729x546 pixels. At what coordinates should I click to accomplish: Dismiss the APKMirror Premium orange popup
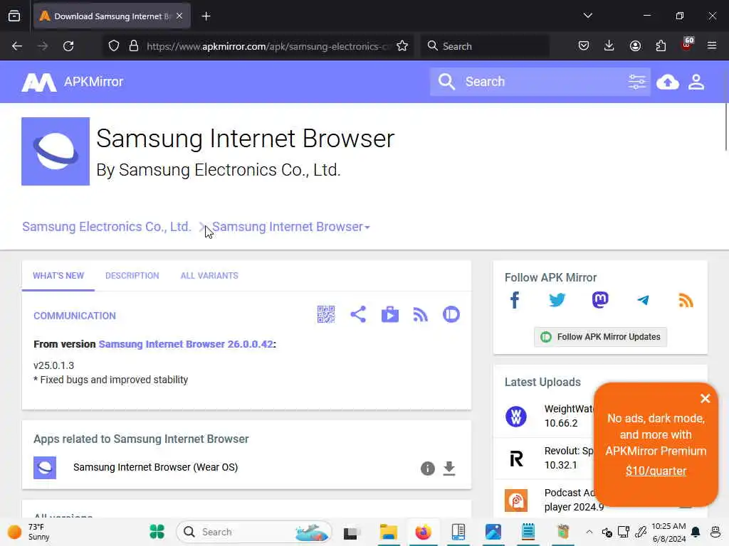[x=706, y=398]
